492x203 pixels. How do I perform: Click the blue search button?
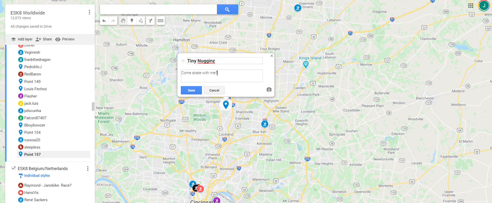(227, 9)
